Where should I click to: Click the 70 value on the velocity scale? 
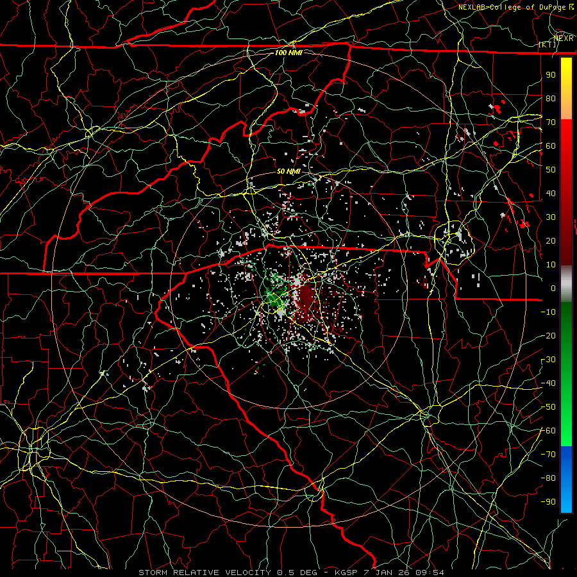pos(551,122)
